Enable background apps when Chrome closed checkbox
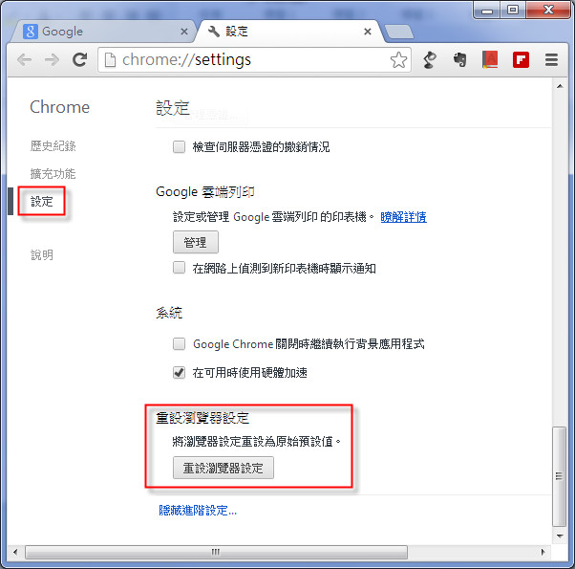Screen dimensions: 575x569 click(179, 344)
